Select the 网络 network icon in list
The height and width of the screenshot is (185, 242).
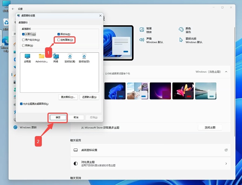[56, 56]
